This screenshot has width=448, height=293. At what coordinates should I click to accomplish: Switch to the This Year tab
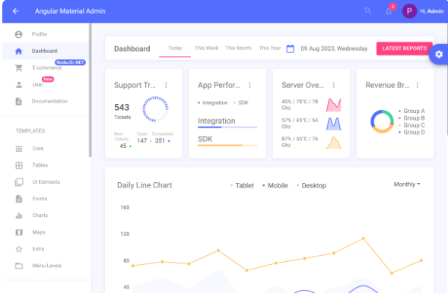pos(270,48)
